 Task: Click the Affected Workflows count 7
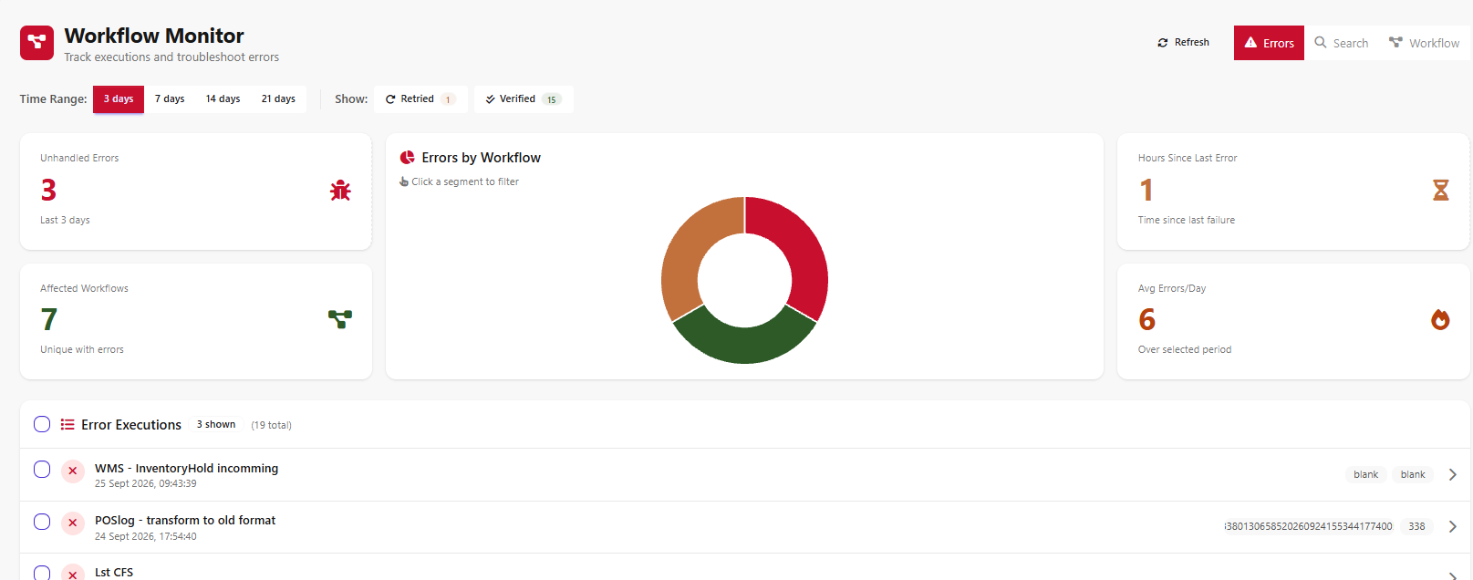48,319
